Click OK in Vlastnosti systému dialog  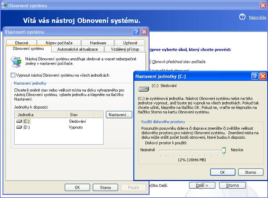pos(77,187)
